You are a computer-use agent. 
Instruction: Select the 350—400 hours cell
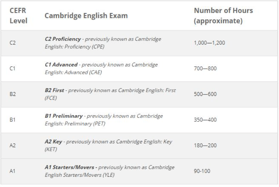(205, 120)
